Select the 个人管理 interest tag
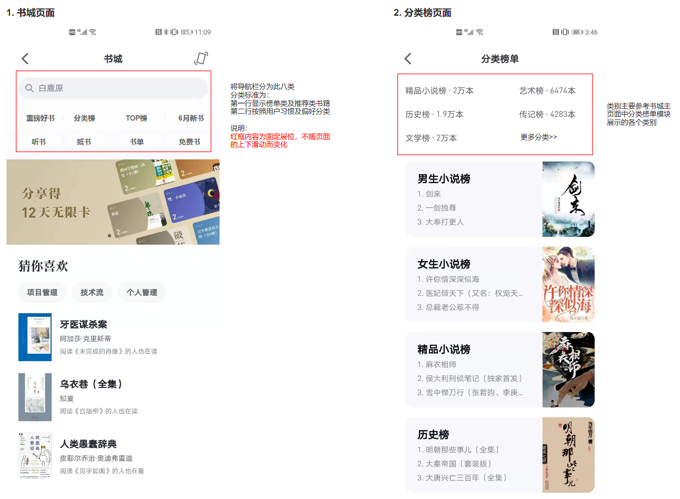Screen dimensions: 680x499 click(142, 293)
